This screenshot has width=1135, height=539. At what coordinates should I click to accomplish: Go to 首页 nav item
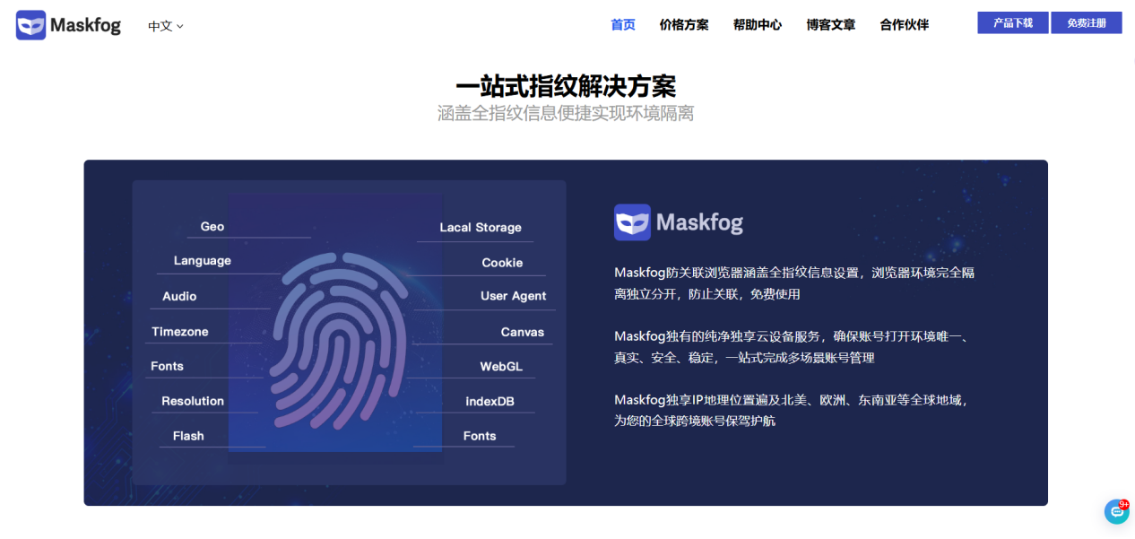(623, 25)
